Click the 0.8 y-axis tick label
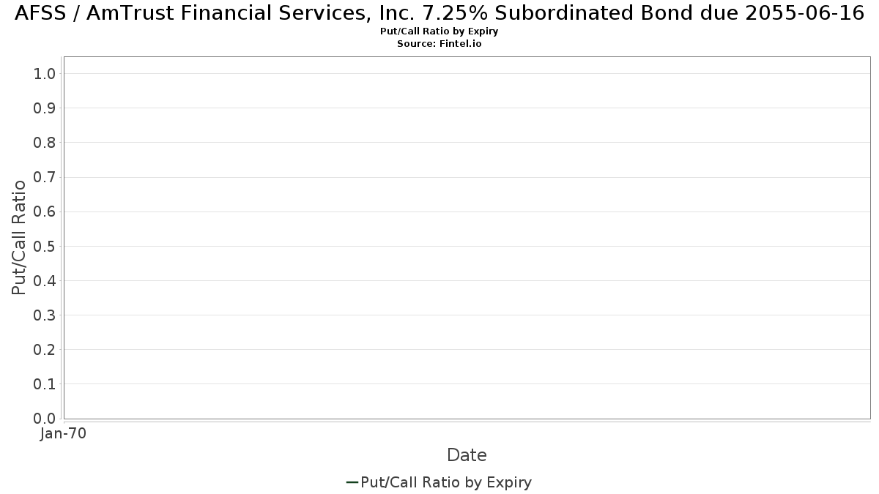The image size is (879, 494). pos(45,142)
